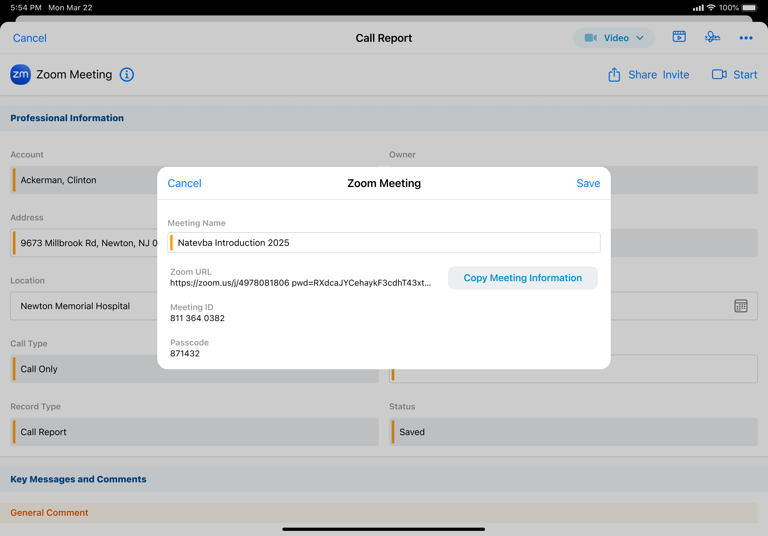
Task: Open the Professional Information section header
Action: [x=67, y=118]
